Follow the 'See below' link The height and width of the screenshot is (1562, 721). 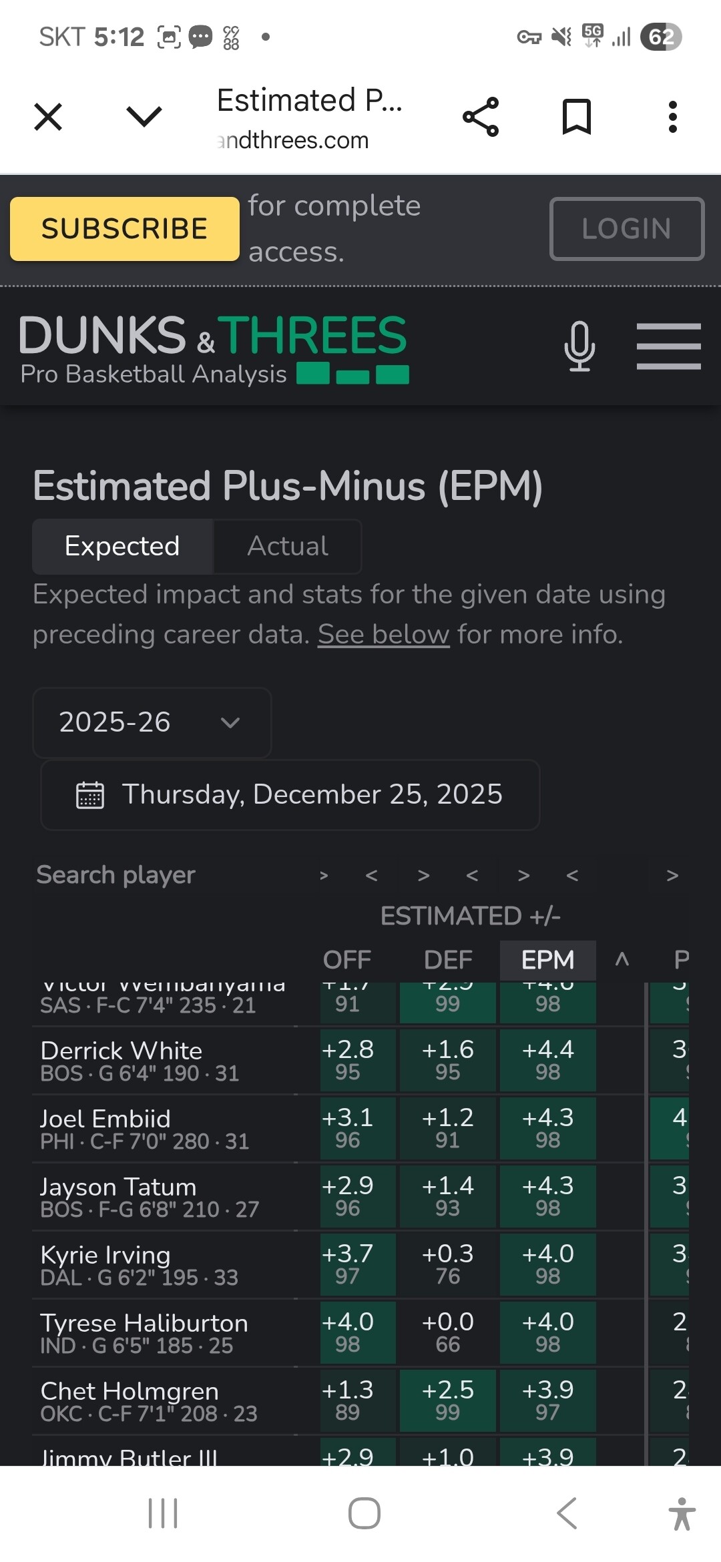coord(383,634)
